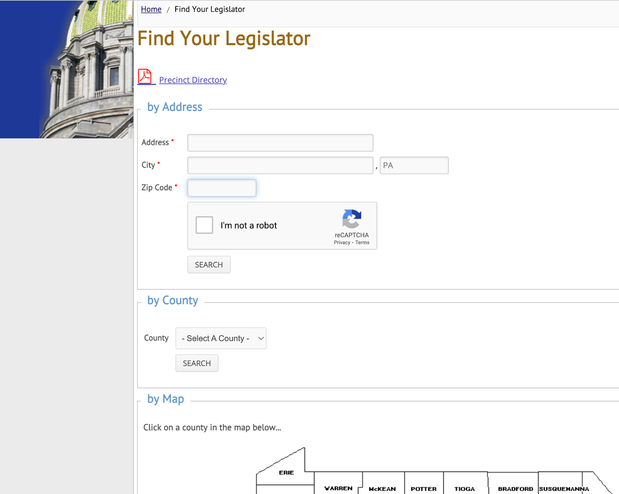This screenshot has width=619, height=494.
Task: Open the reCAPTCHA Privacy link
Action: click(x=342, y=243)
